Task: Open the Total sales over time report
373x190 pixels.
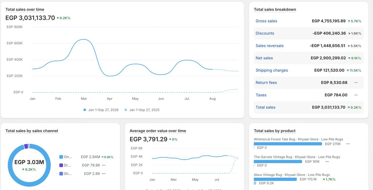Action: click(x=25, y=9)
